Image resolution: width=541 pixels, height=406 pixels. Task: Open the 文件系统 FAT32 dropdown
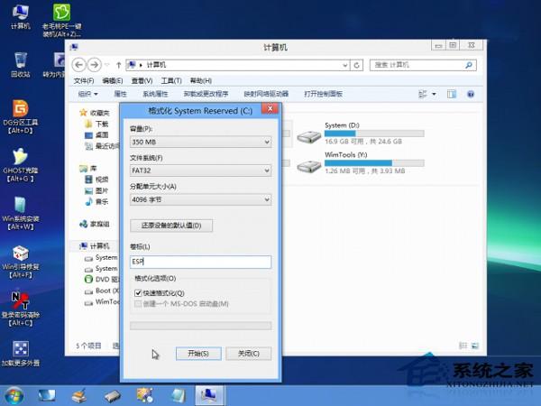200,170
